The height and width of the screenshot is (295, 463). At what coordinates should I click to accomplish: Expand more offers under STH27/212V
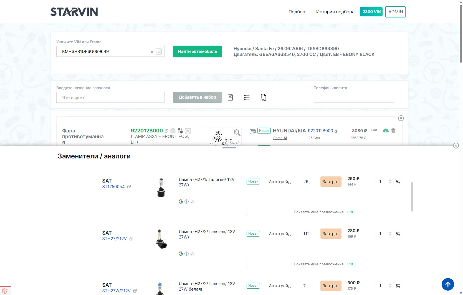324,264
